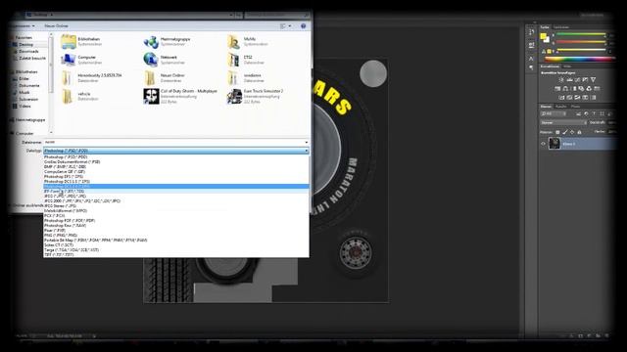The image size is (627, 352).
Task: Add a Channel Mixer adjustment layer
Action: point(589,89)
